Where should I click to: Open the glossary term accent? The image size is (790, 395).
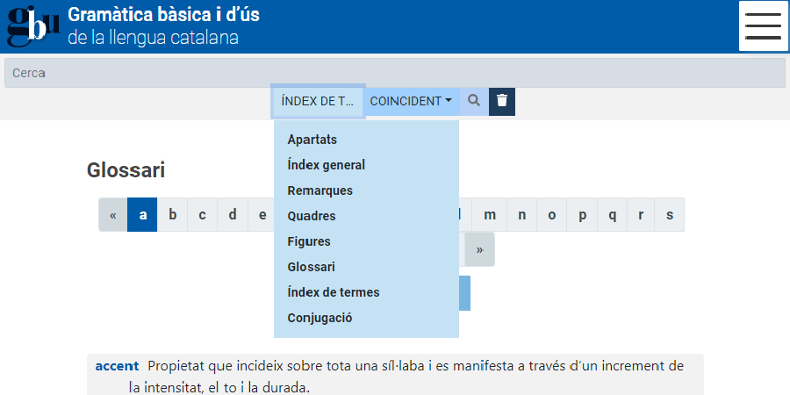[x=117, y=366]
